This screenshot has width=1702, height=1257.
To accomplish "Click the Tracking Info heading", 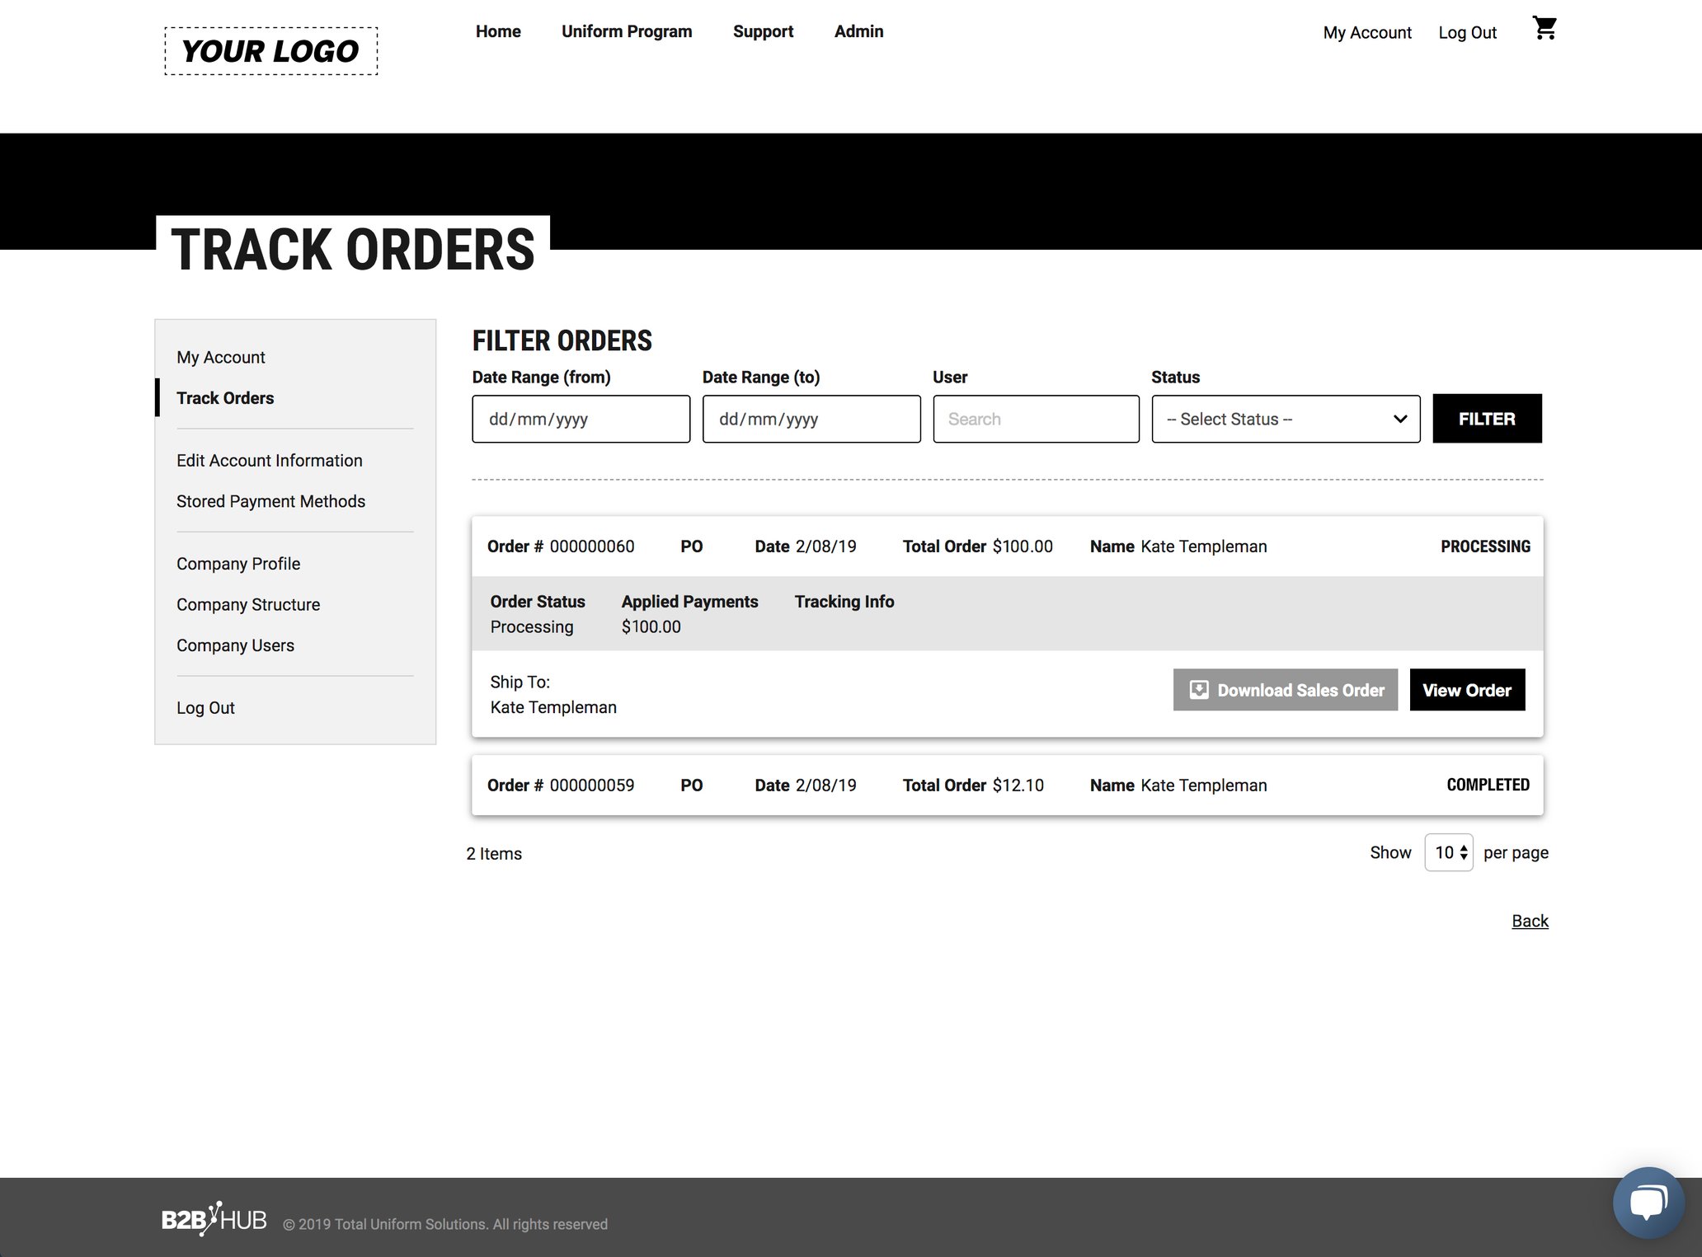I will tap(844, 602).
